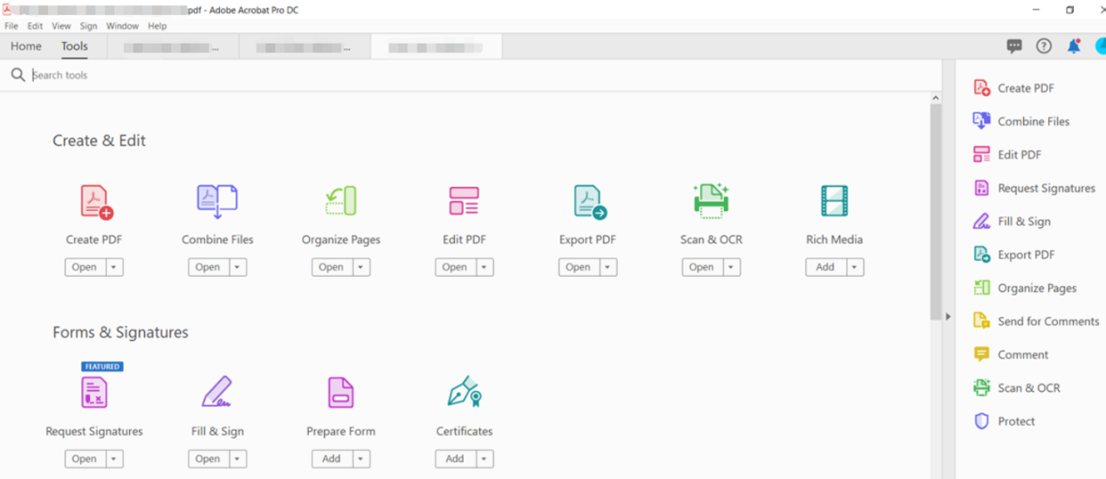Expand the Rich Media dropdown arrow
This screenshot has width=1106, height=479.
coord(855,267)
